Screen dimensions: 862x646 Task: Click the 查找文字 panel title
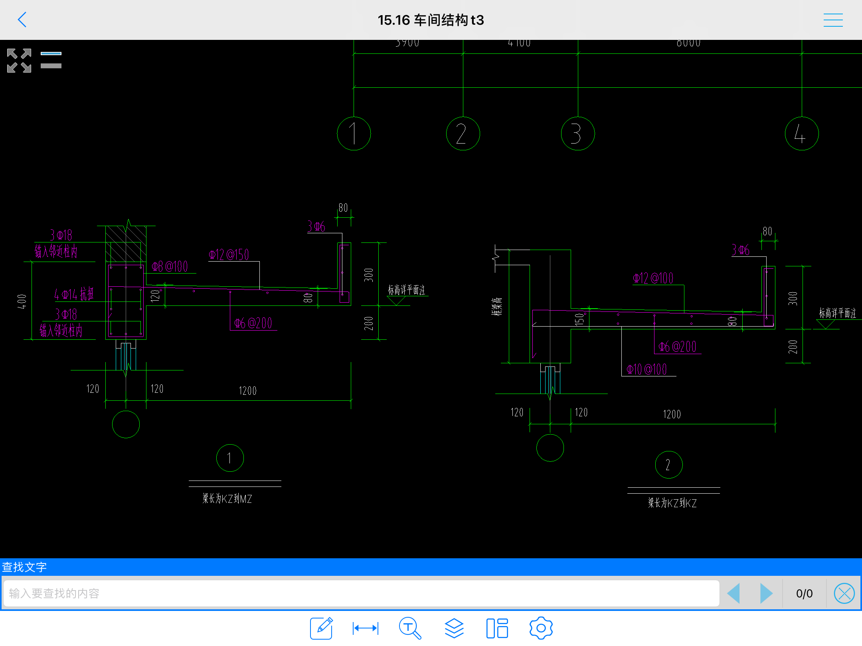point(24,567)
